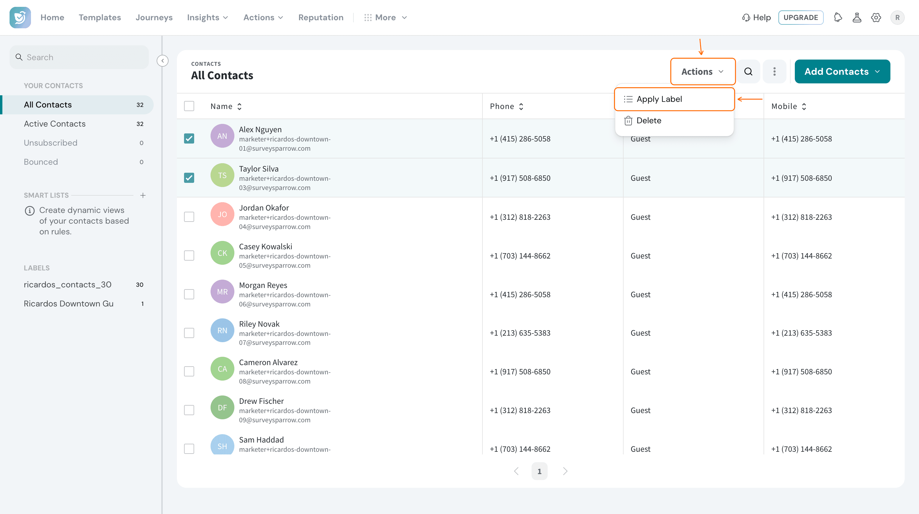Go to the previous page arrow

click(516, 471)
